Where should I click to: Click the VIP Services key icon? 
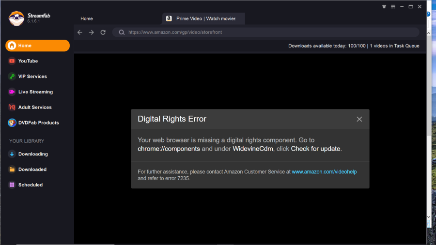coord(12,77)
